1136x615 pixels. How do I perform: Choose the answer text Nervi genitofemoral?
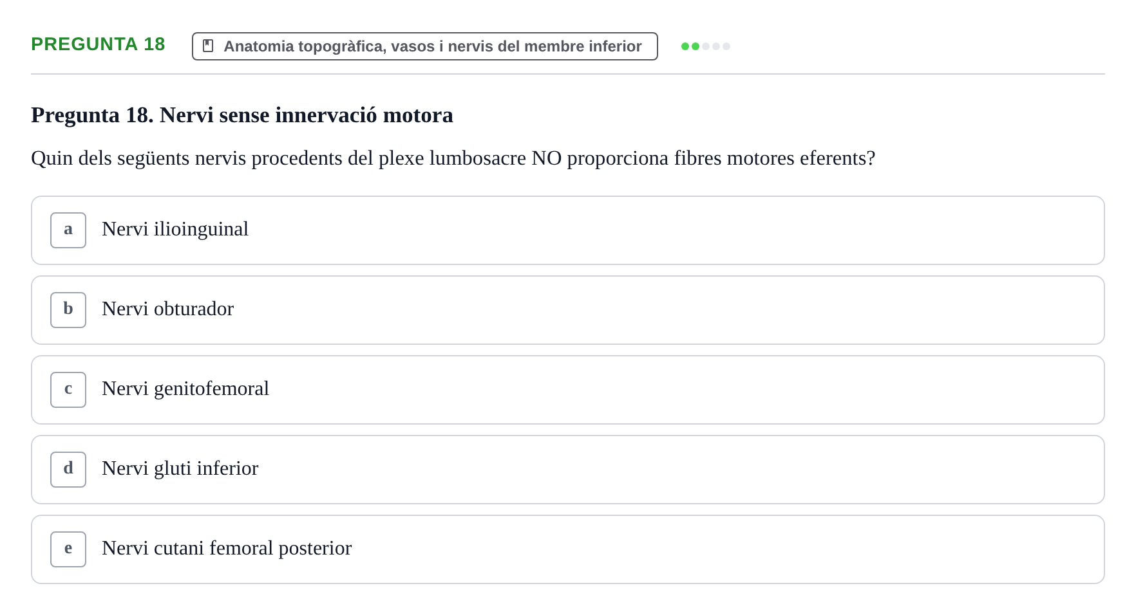[x=185, y=389]
